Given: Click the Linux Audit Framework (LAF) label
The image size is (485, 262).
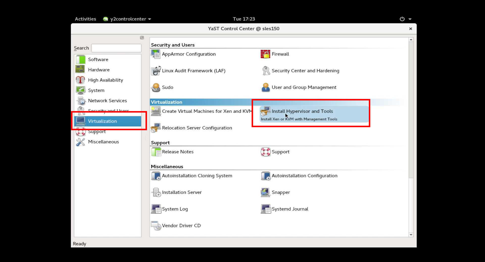Looking at the screenshot, I should (193, 71).
